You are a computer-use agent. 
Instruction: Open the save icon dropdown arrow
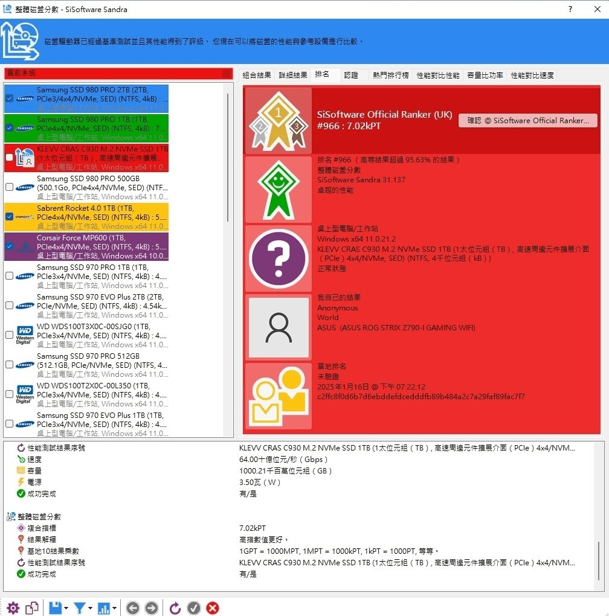(66, 608)
